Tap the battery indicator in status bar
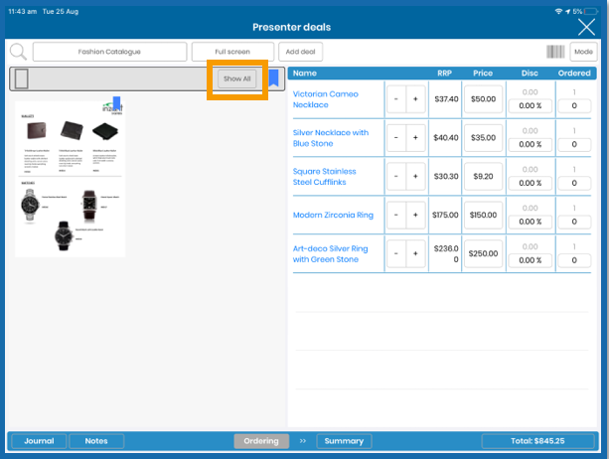Viewport: 609px width, 459px height. 591,12
